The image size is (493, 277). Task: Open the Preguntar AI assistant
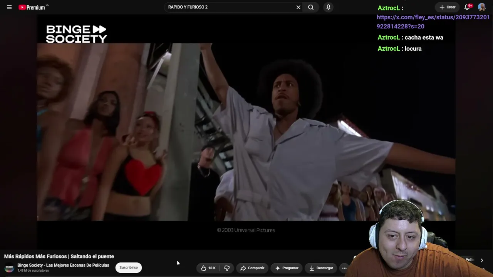[287, 268]
